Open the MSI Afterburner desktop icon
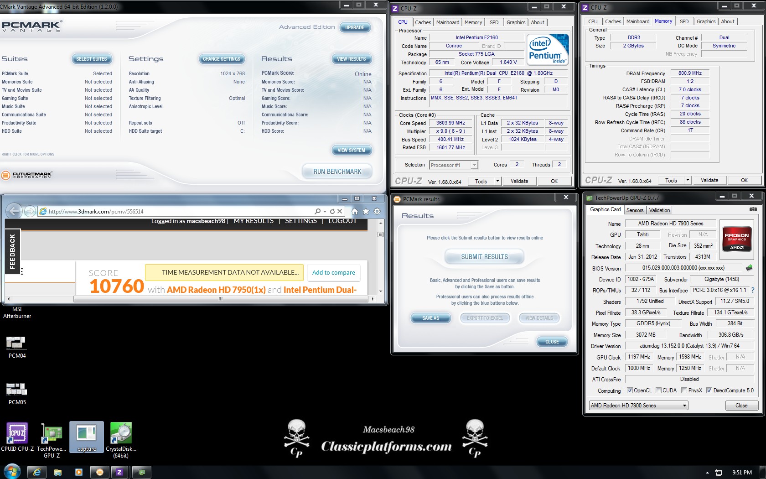The width and height of the screenshot is (766, 479). [17, 312]
